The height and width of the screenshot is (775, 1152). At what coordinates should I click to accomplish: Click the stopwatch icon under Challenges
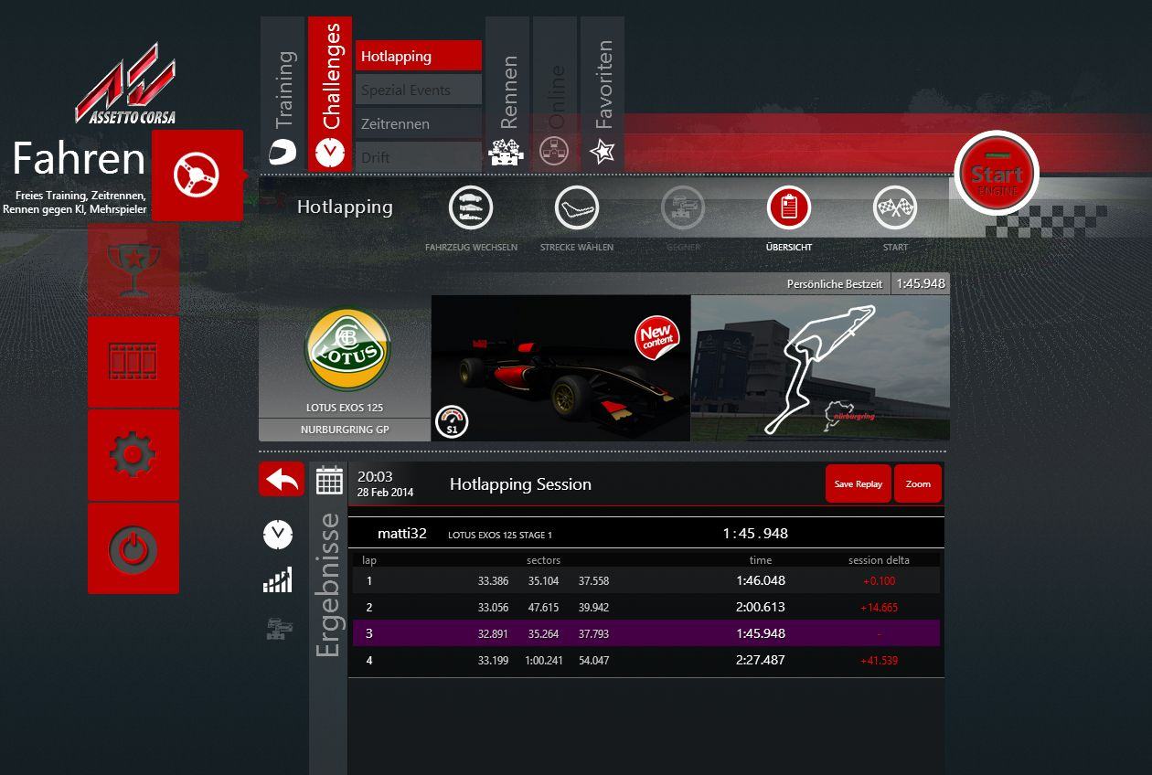(x=330, y=152)
